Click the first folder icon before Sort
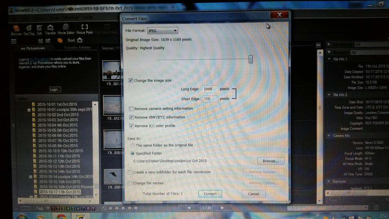 click(40, 41)
